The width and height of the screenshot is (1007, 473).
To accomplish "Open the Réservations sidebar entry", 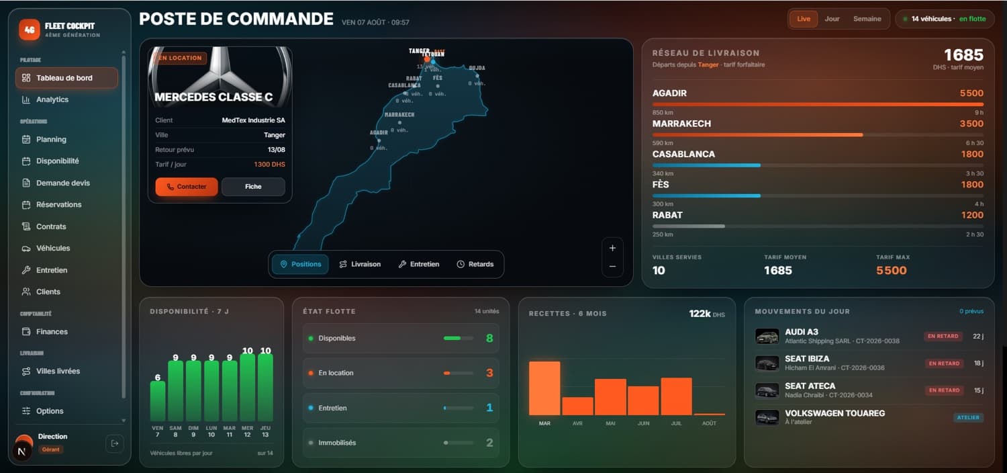I will point(66,204).
